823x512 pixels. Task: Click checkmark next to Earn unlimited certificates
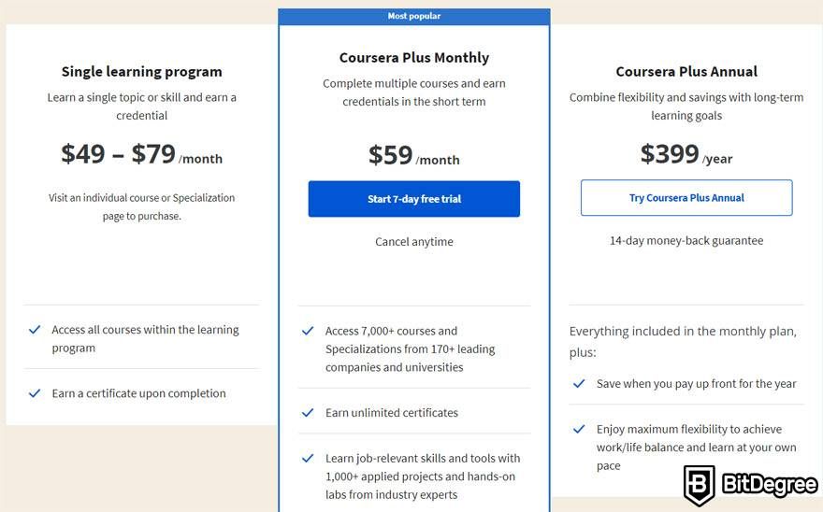pyautogui.click(x=308, y=413)
